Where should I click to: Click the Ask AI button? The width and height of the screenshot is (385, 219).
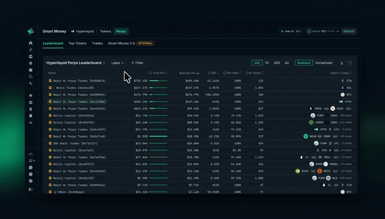(x=291, y=31)
